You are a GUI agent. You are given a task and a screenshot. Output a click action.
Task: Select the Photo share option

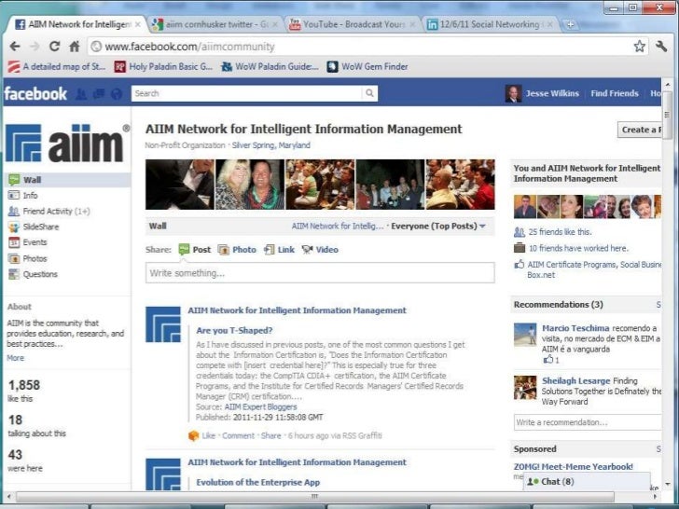tap(237, 250)
